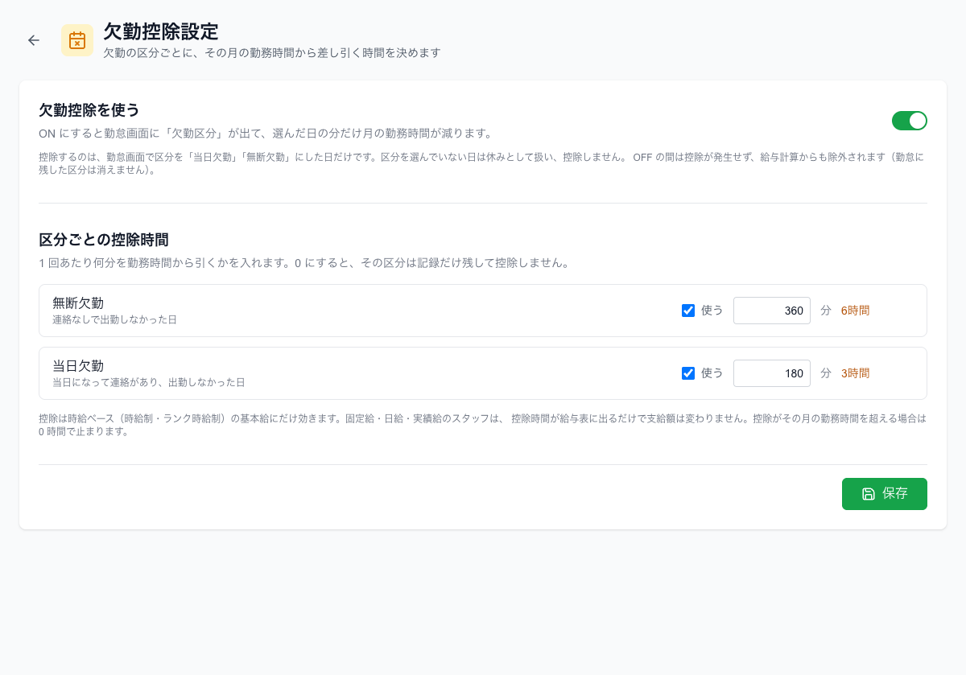This screenshot has width=966, height=675.
Task: Turn off the 欠勤控除を使う switch
Action: click(x=910, y=121)
